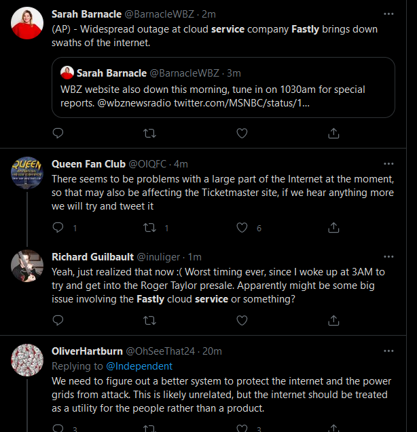Screen dimensions: 417x432
Task: Reply to the Queen Fan Club tweet
Action: (58, 228)
